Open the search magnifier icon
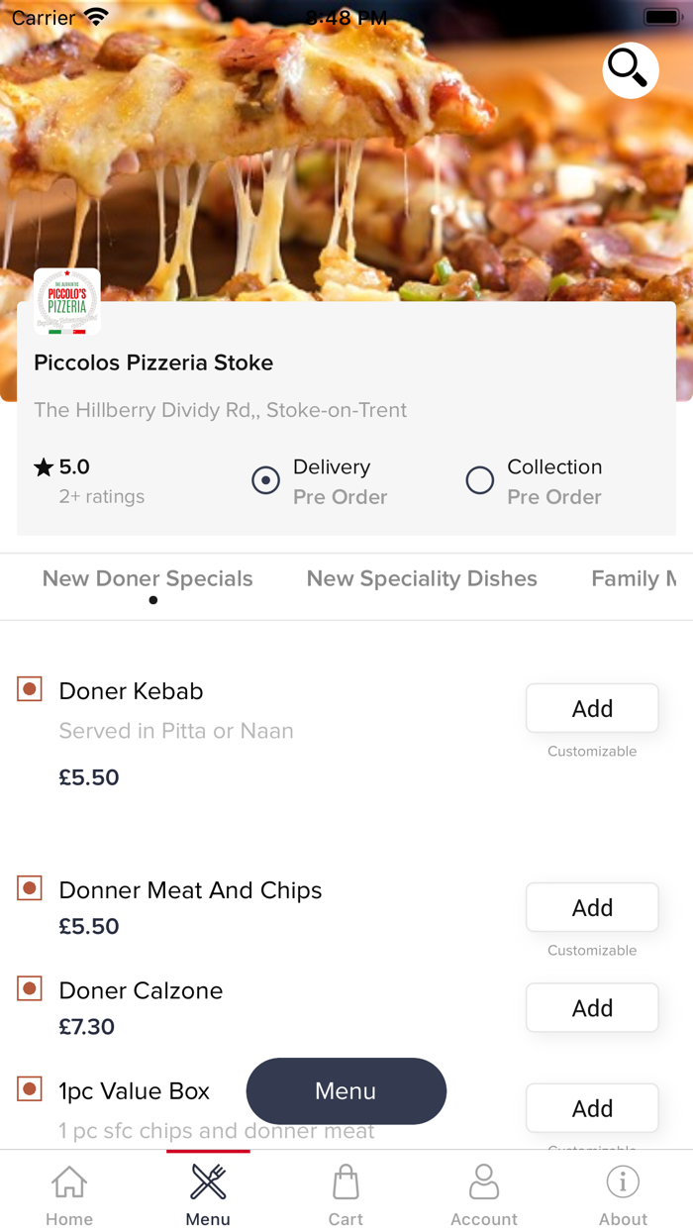The image size is (693, 1232). [630, 70]
